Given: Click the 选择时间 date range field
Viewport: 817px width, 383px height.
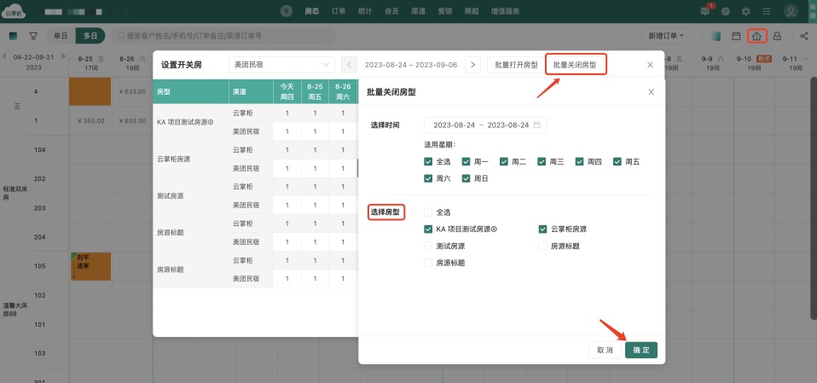Looking at the screenshot, I should [x=486, y=125].
